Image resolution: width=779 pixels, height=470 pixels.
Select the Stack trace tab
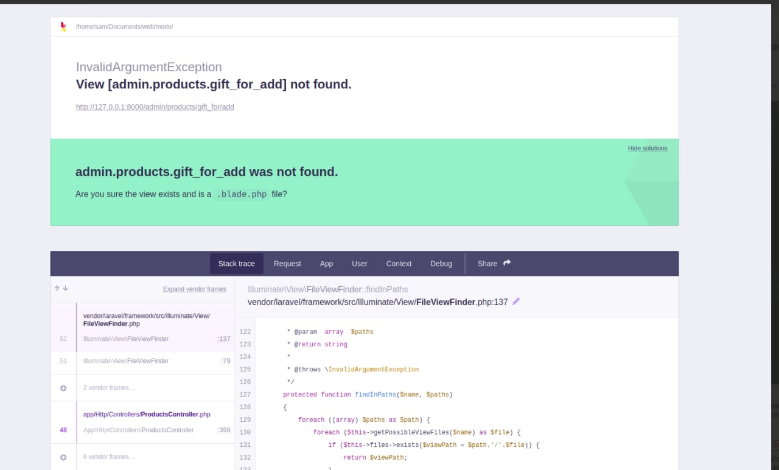click(x=237, y=264)
